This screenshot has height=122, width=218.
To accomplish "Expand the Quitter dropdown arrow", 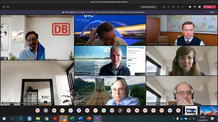I will coord(215,7).
